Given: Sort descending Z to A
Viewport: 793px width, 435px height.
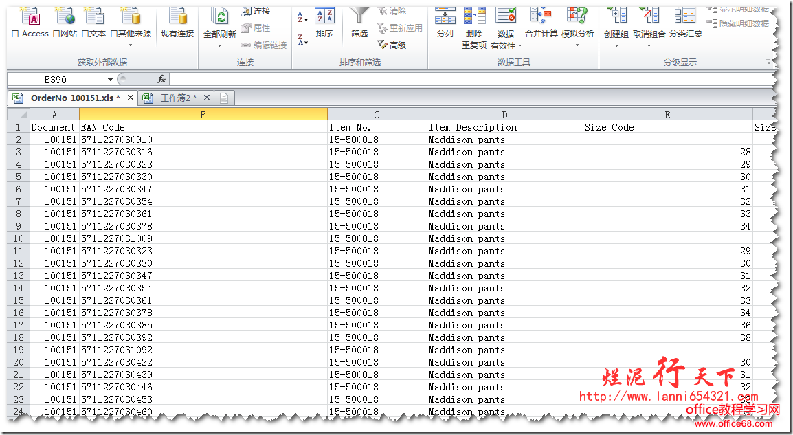Looking at the screenshot, I should click(x=303, y=39).
